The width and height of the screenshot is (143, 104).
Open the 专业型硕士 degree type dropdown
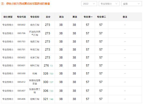pyautogui.click(x=109, y=4)
